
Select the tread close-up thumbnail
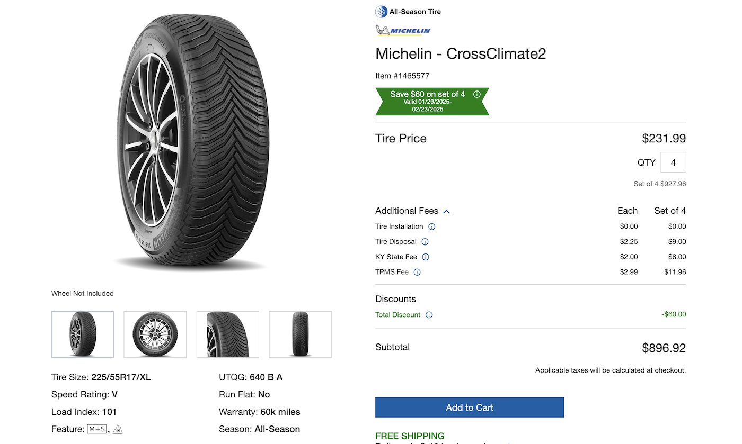[227, 334]
